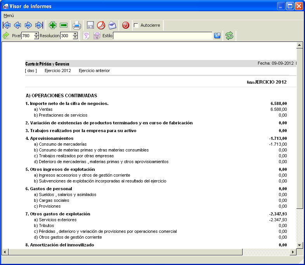Viewport: 305px width, 265px height.
Task: Click 'c) Provisiones' row
Action: pos(47,206)
